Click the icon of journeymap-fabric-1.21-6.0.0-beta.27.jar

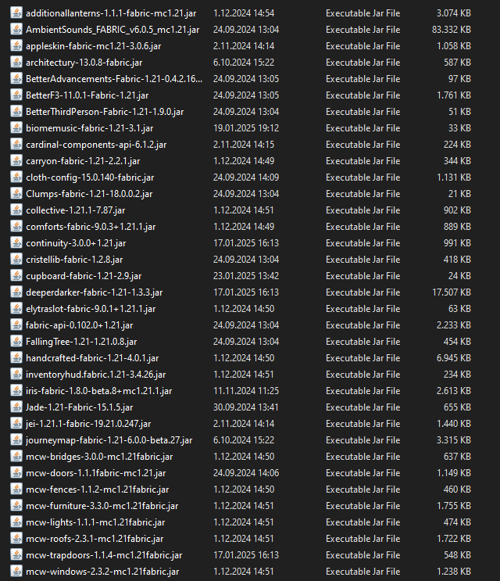tap(16, 440)
